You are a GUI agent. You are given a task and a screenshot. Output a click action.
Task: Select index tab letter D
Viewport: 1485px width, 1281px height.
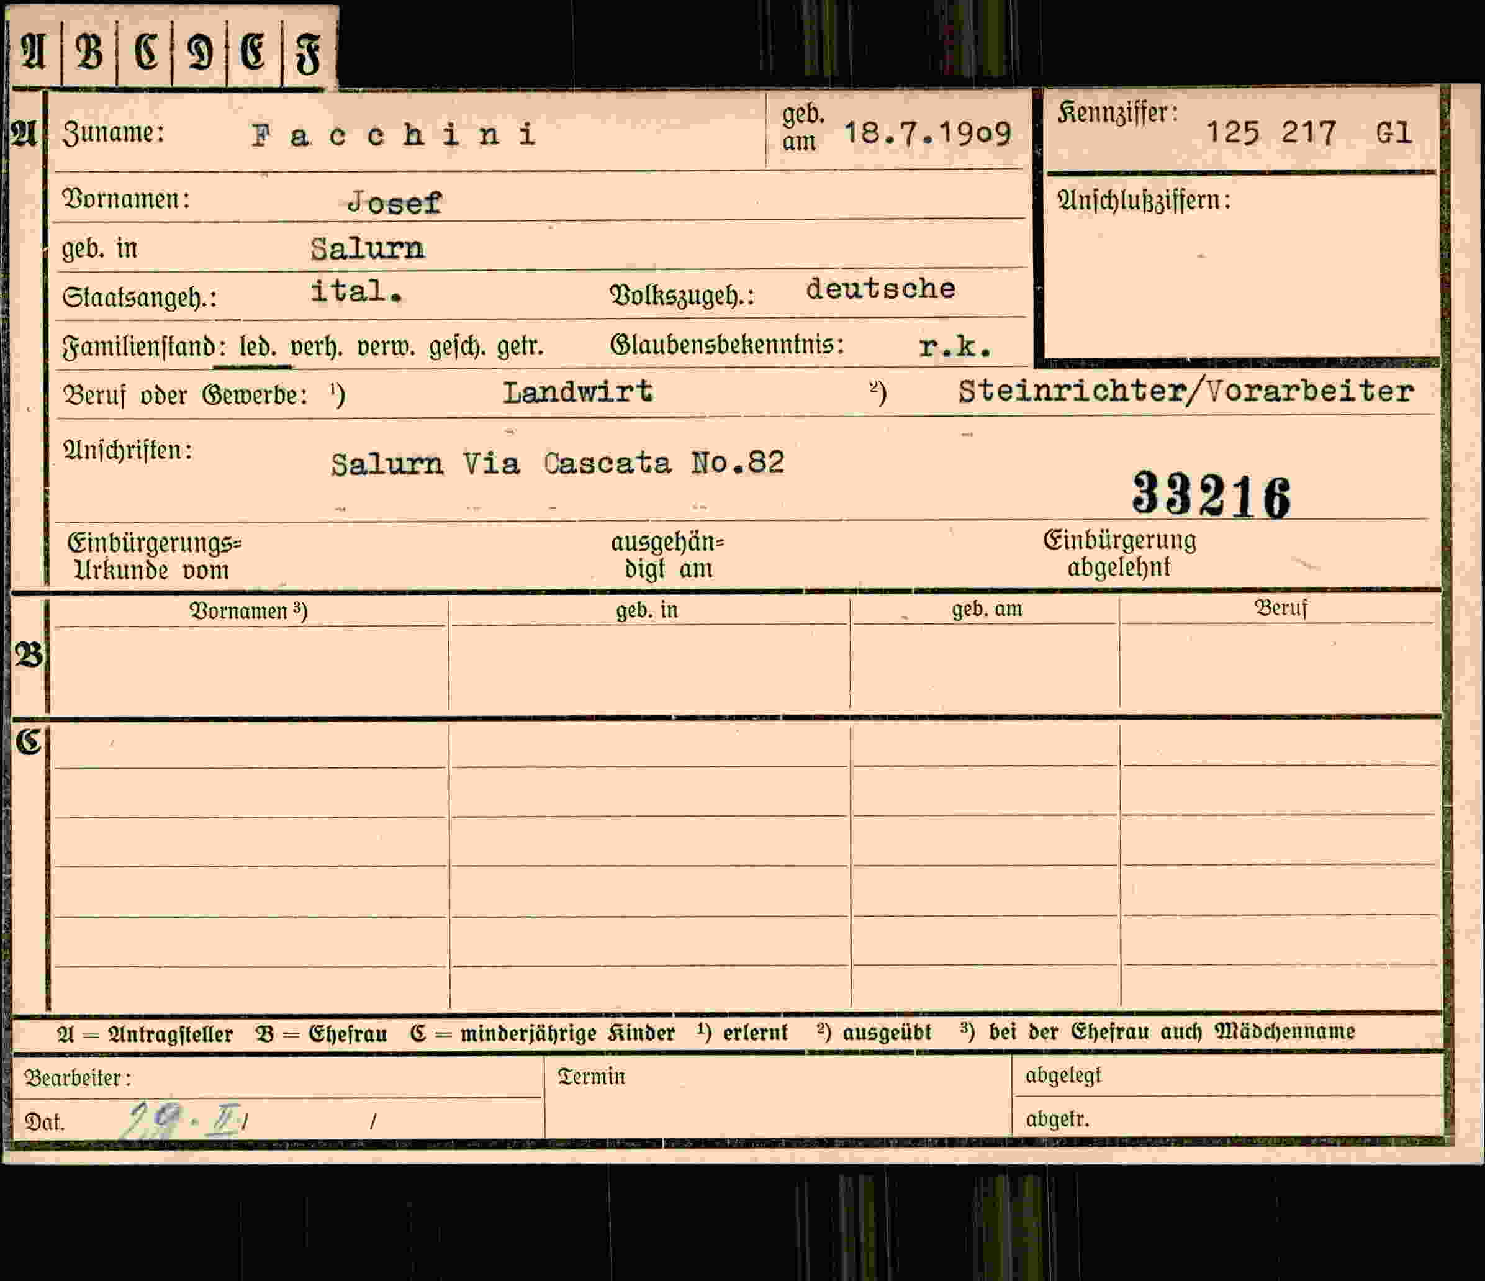(200, 53)
